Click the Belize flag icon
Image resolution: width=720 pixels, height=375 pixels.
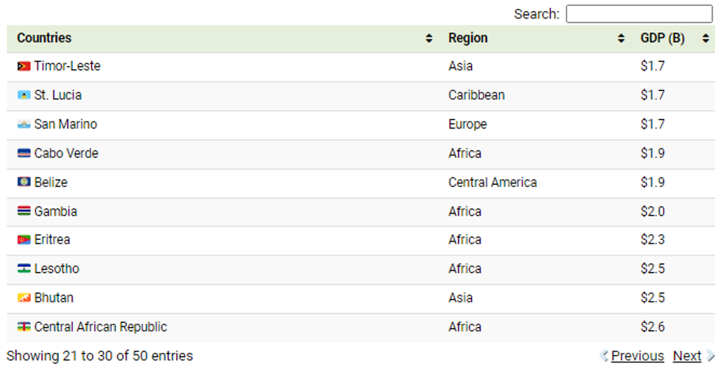tap(24, 183)
